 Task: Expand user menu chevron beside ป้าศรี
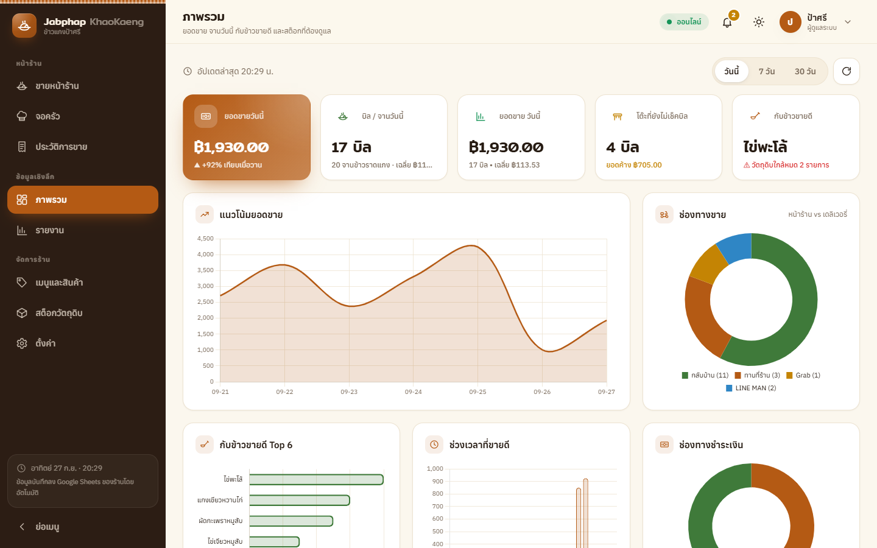click(848, 22)
